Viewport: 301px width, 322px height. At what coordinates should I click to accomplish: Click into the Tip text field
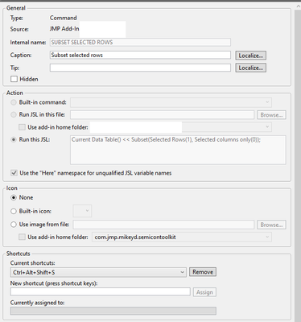coord(140,68)
